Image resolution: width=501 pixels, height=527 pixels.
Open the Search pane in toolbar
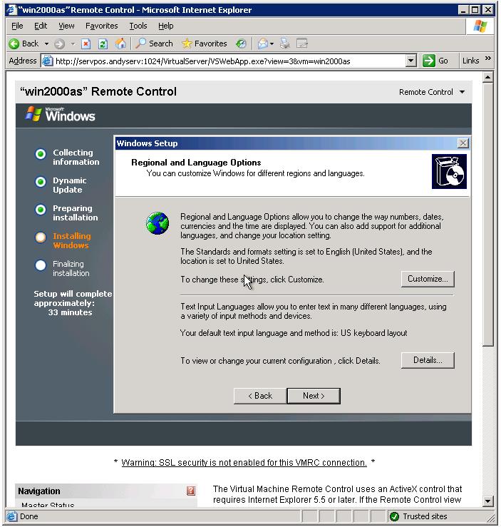coord(155,44)
